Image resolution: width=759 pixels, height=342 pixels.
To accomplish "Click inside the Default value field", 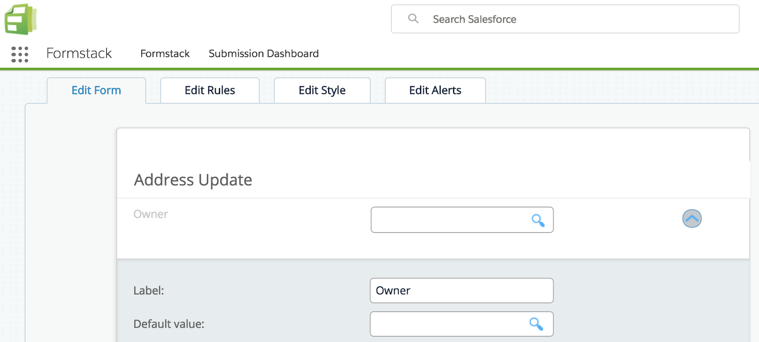I will pos(448,324).
